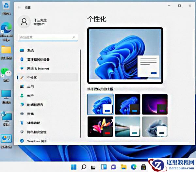This screenshot has width=196, height=172.
Task: Open the 游戏 gaming category
Action: [48, 114]
